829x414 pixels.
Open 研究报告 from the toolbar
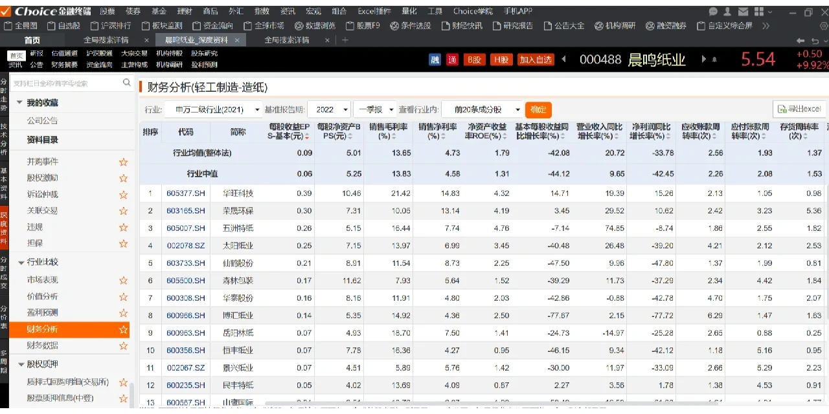(x=513, y=26)
